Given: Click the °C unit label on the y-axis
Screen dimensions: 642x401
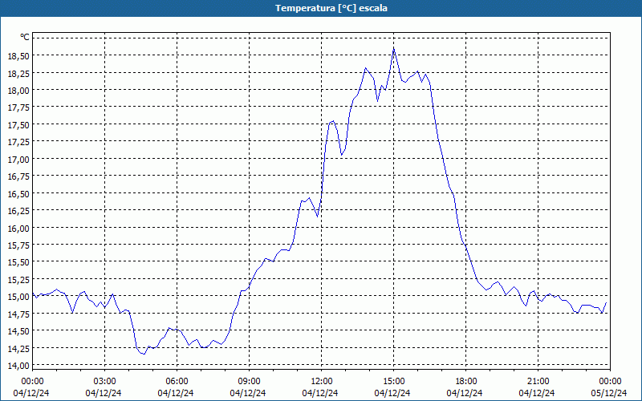Looking at the screenshot, I should click(x=25, y=37).
